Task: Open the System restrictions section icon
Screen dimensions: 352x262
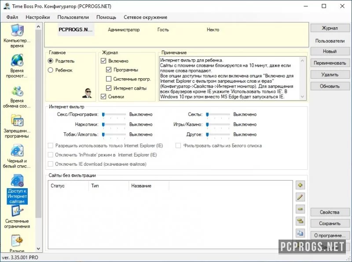Action: pyautogui.click(x=17, y=211)
